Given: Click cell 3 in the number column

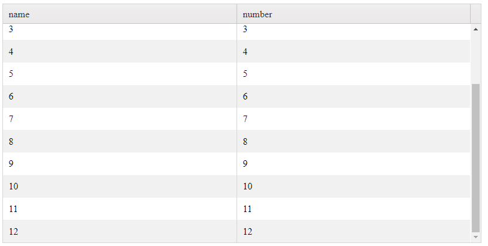Looking at the screenshot, I should point(354,31).
